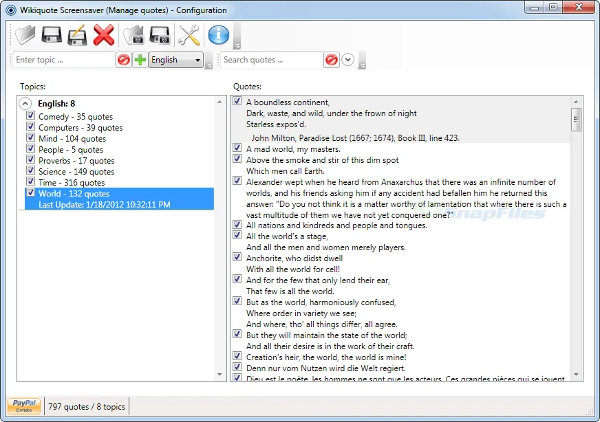The height and width of the screenshot is (422, 600).
Task: Uncheck 'Creation's heir' quote checkbox
Action: [237, 356]
